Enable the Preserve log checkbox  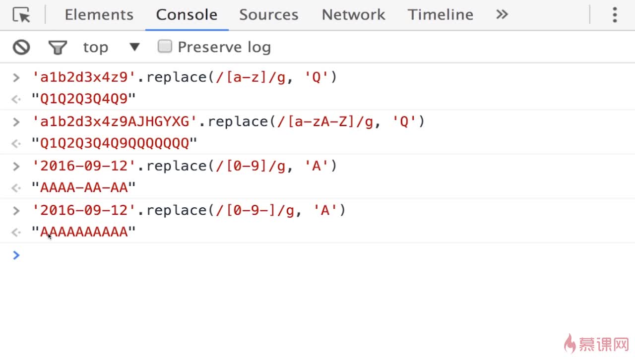tap(165, 47)
